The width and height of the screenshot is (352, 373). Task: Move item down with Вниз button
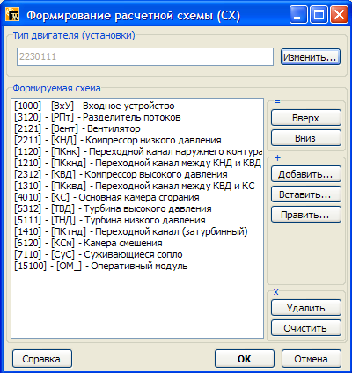[x=306, y=138]
